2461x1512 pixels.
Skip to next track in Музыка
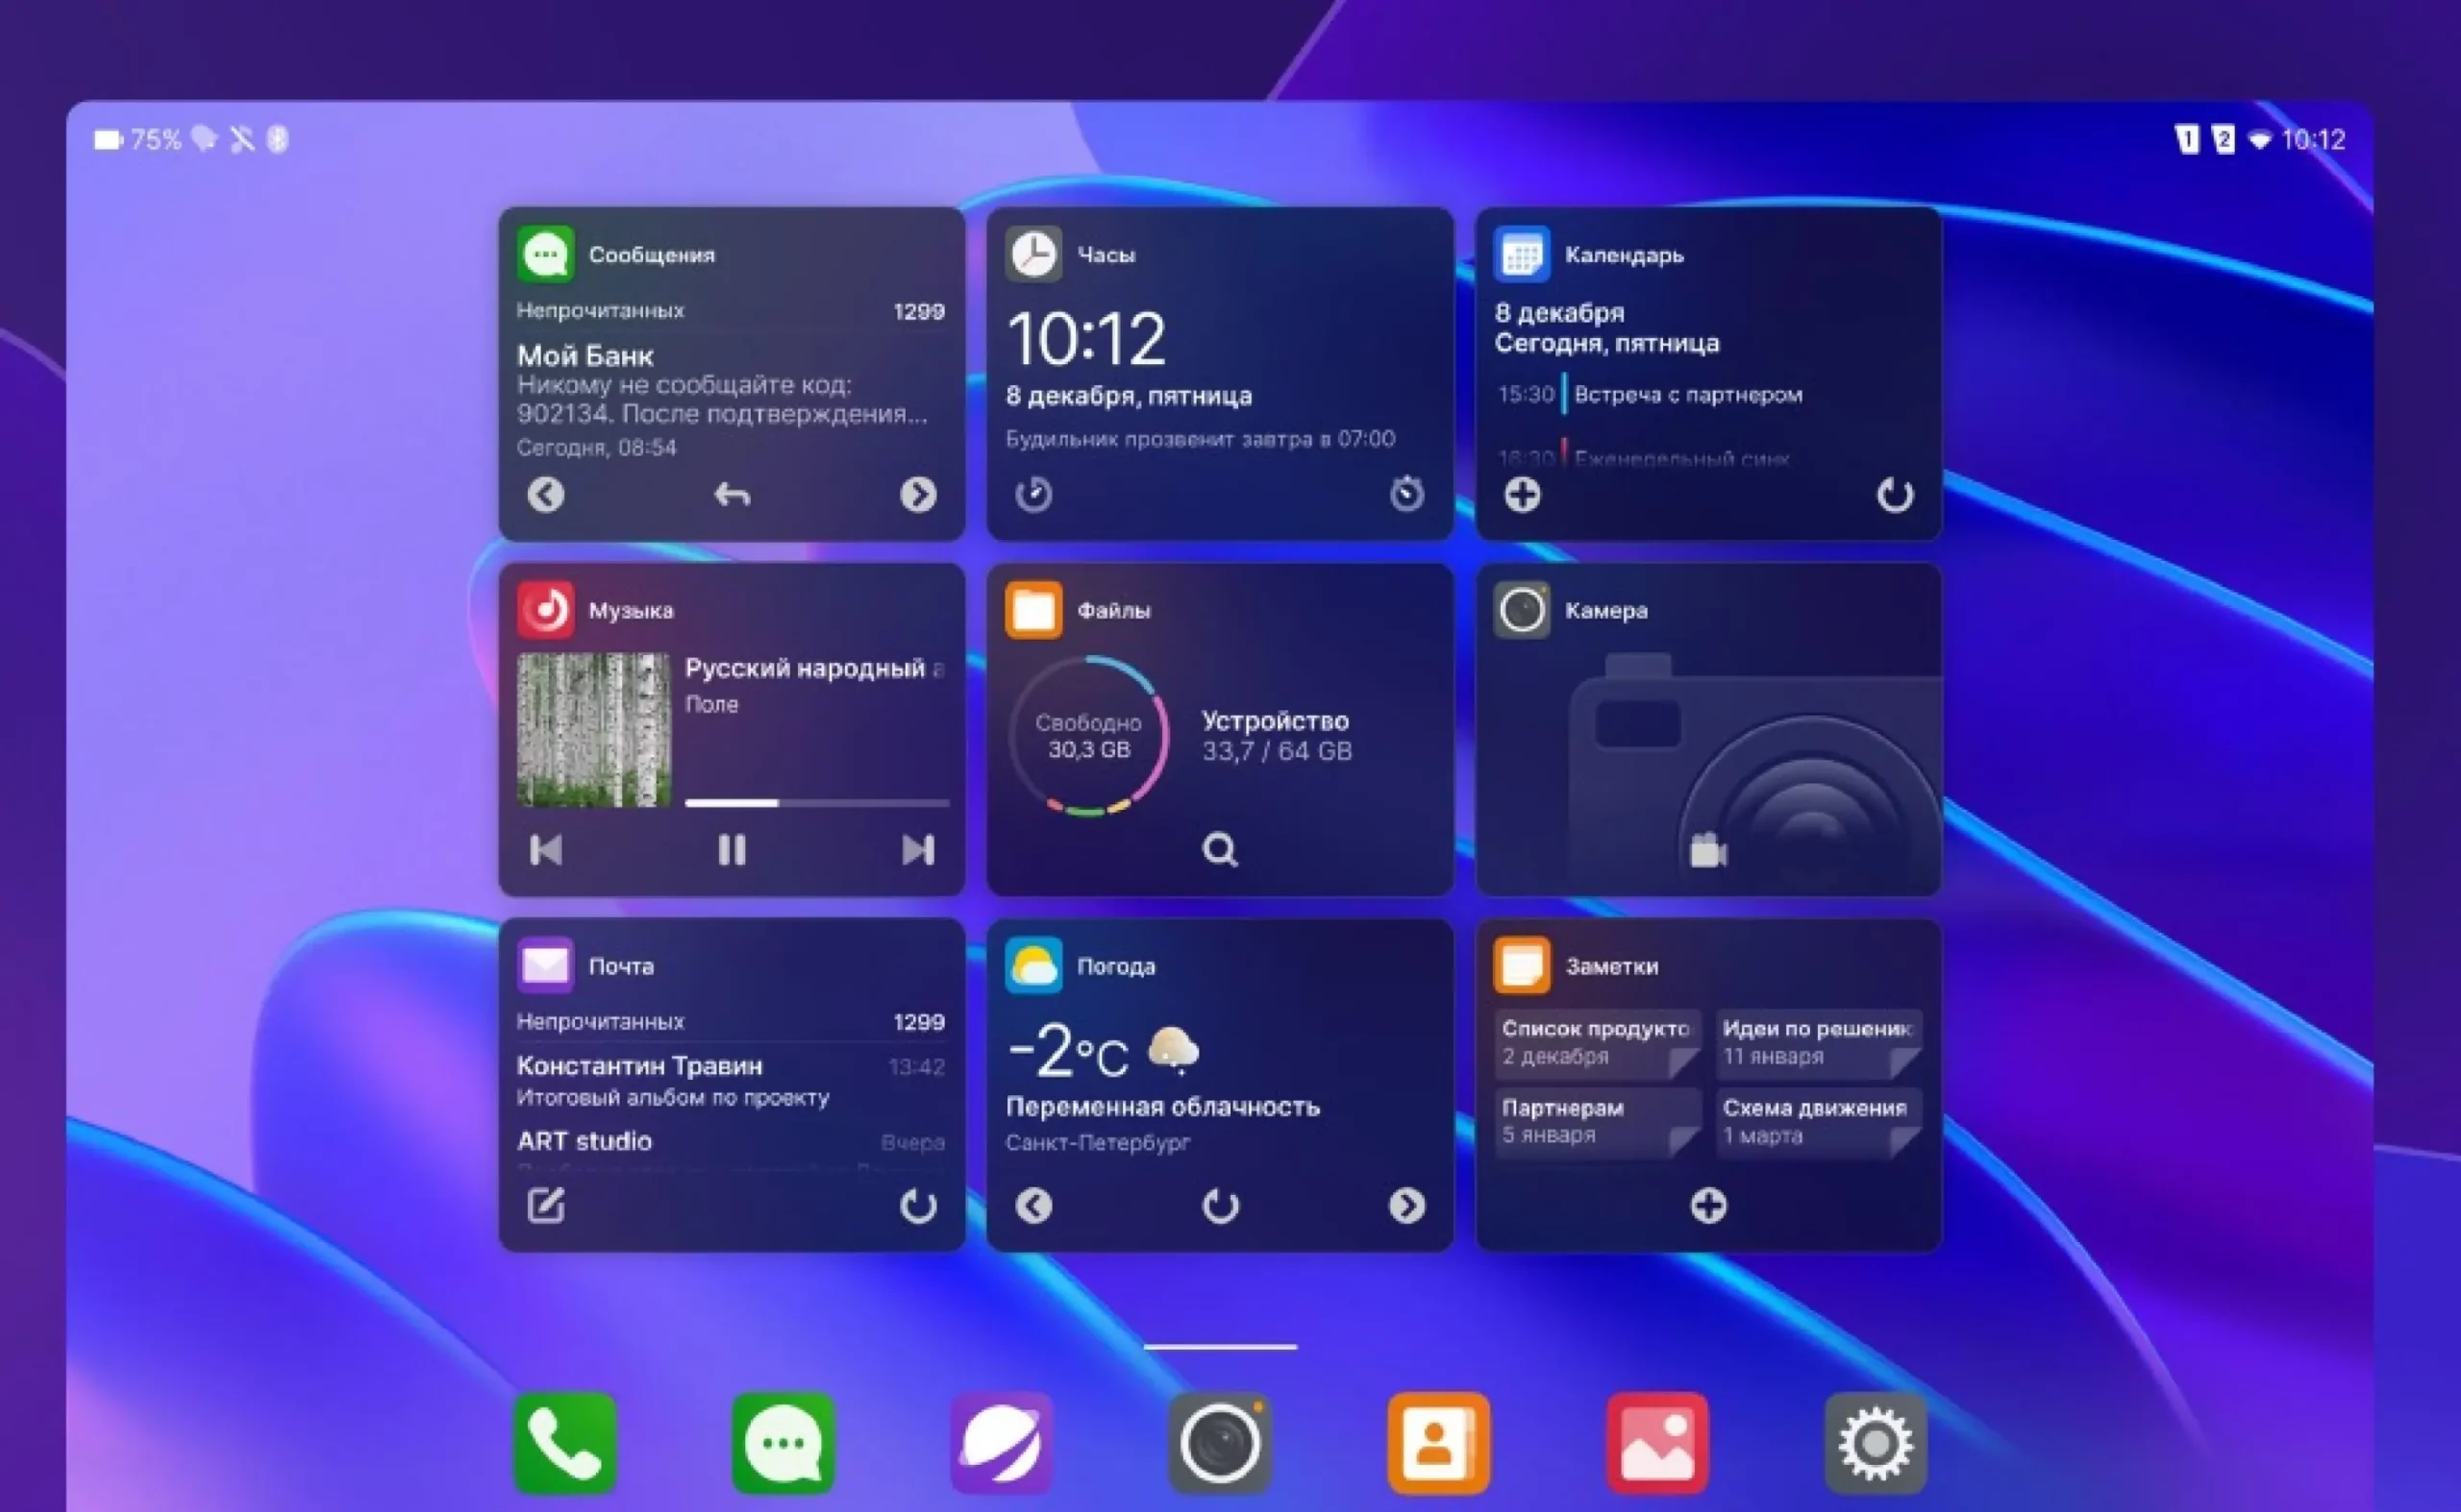click(x=917, y=850)
